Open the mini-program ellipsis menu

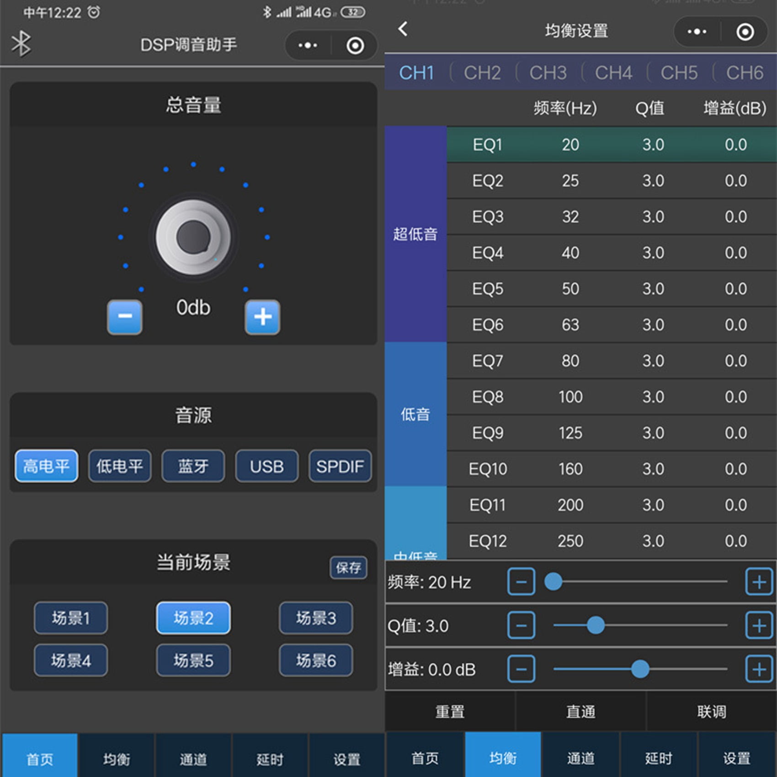coord(307,45)
